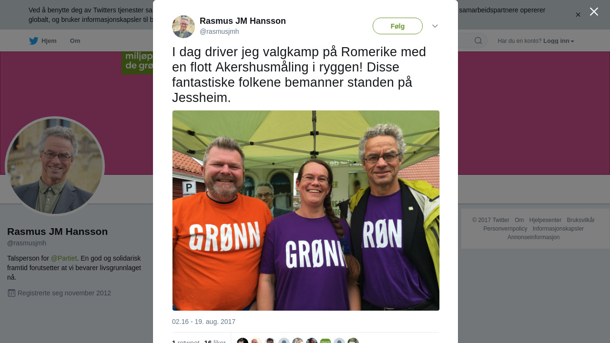The height and width of the screenshot is (343, 610).
Task: Open the tweet photo of three people
Action: 306,211
